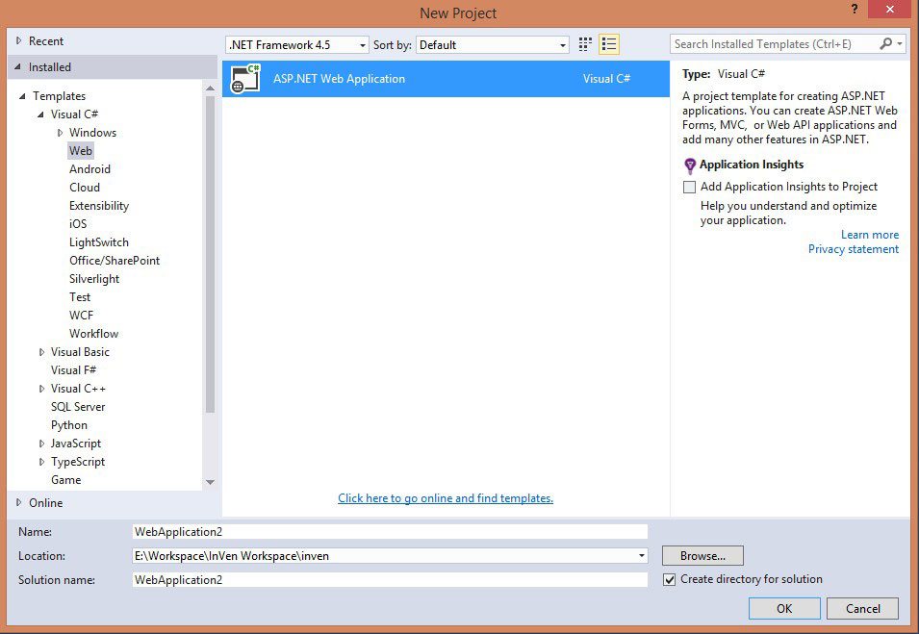Switch to small icons grid view
Viewport: 919px width, 634px height.
(585, 44)
